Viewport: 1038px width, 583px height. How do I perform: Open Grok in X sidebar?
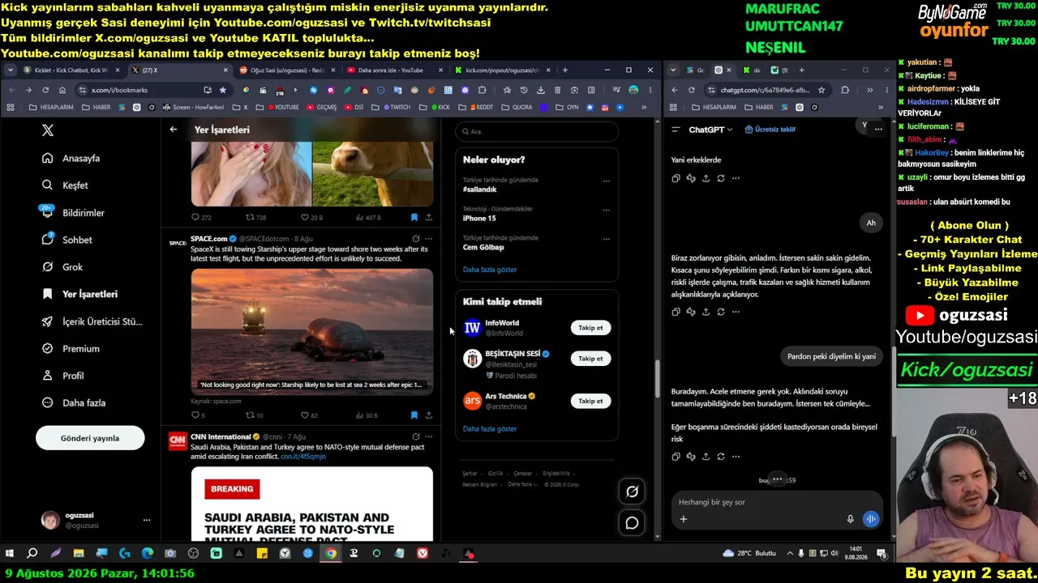[62, 267]
